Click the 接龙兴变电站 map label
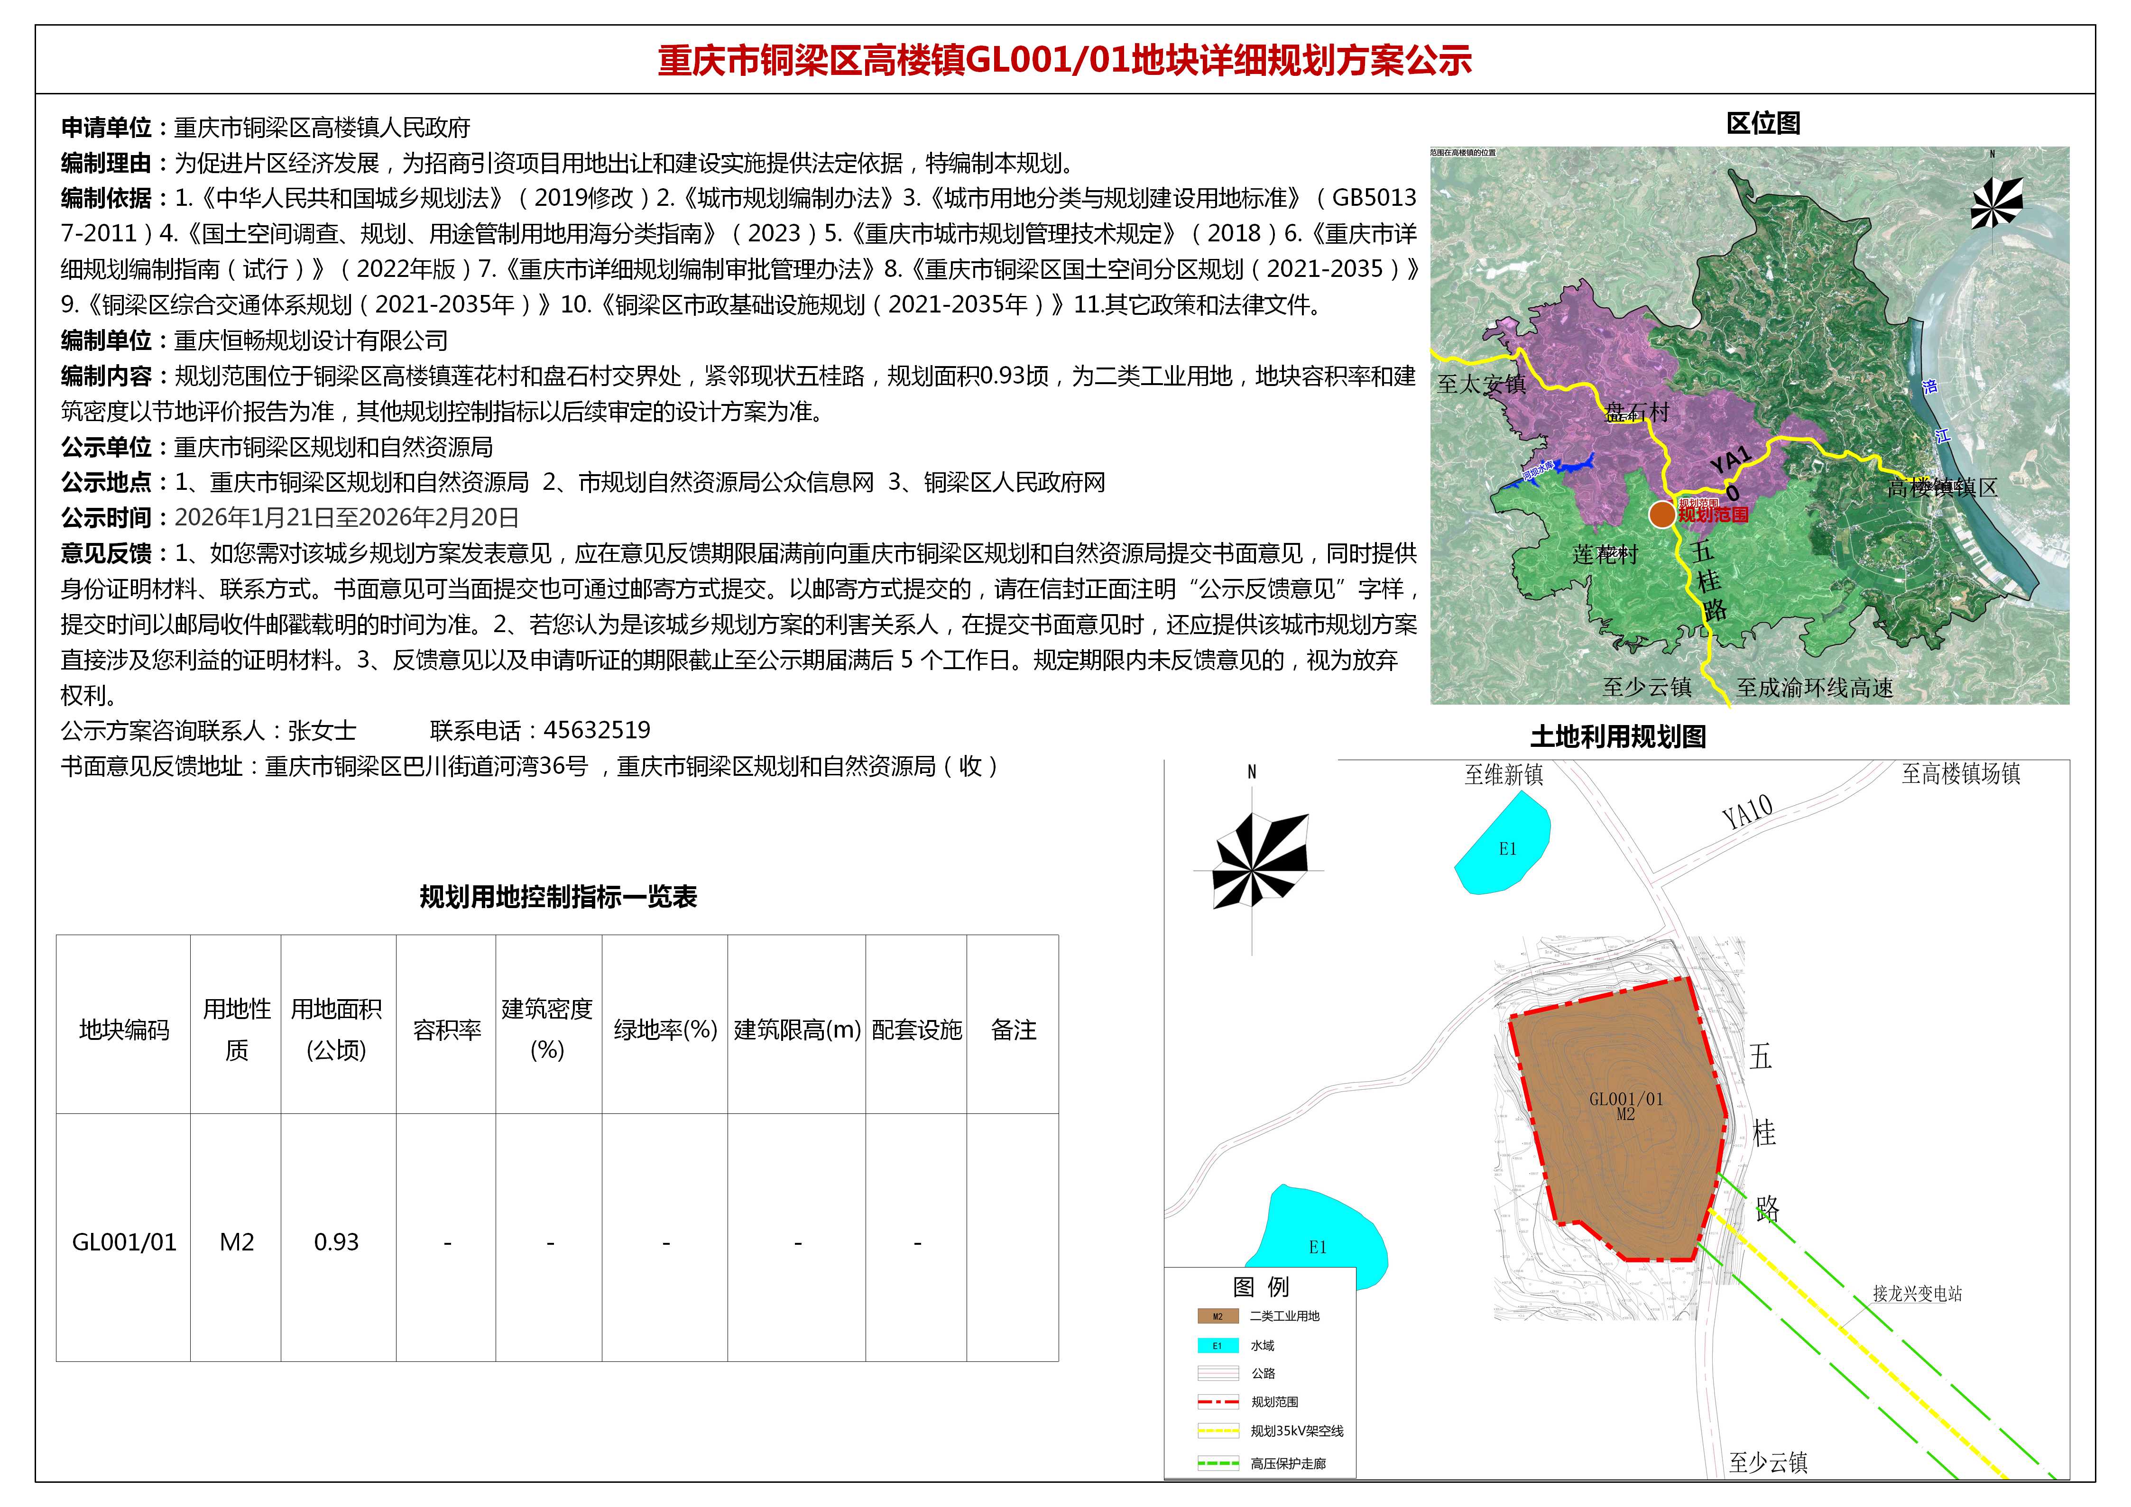This screenshot has width=2131, height=1507. point(1917,1294)
